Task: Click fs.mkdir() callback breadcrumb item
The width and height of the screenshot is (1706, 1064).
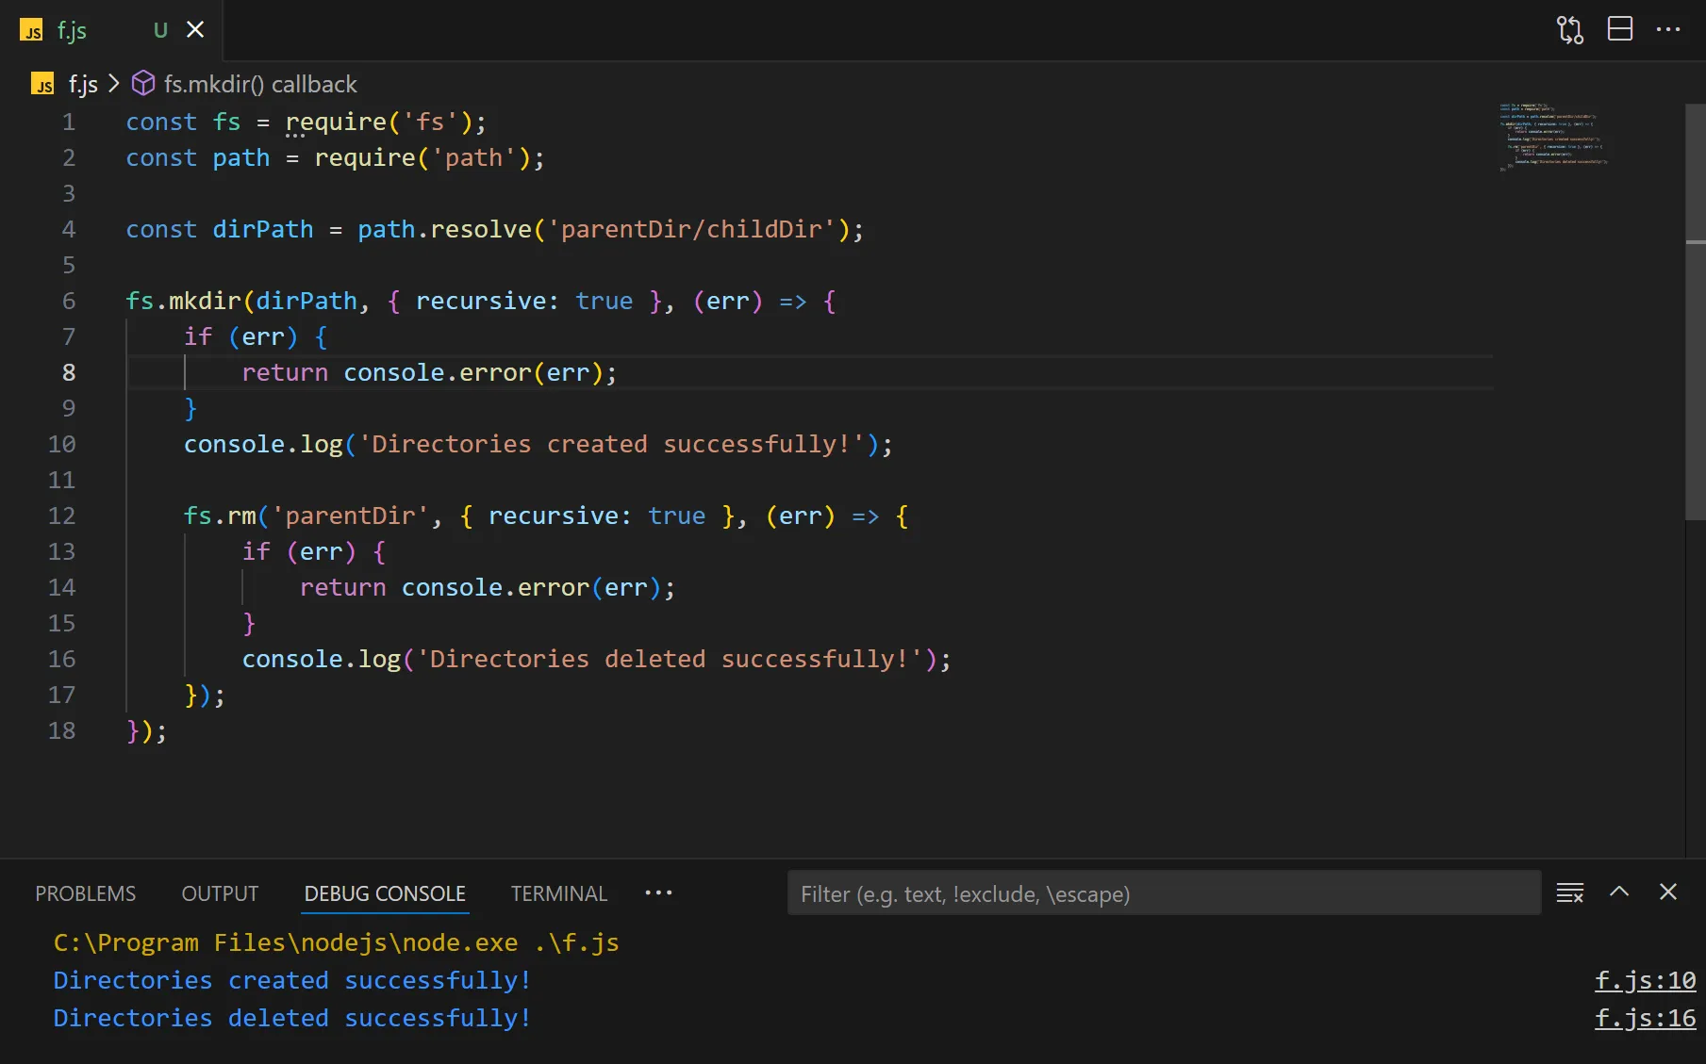Action: 260,85
